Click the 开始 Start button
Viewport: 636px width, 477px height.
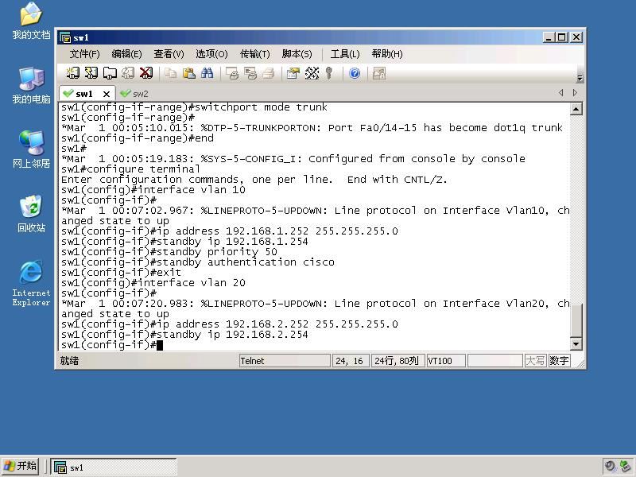[21, 466]
